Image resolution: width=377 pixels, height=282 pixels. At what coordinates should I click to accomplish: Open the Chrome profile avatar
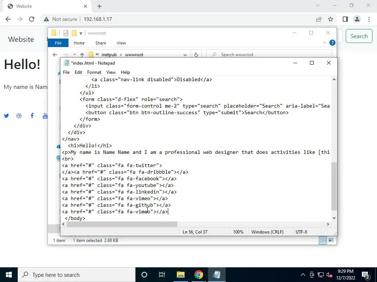point(357,19)
